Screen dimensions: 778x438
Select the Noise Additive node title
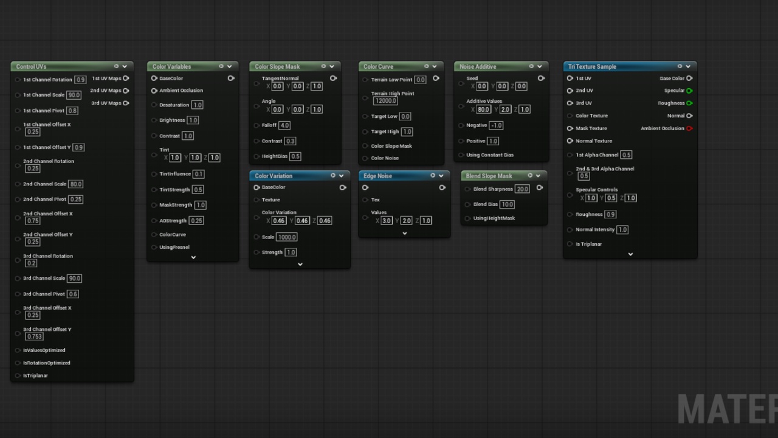[478, 66]
